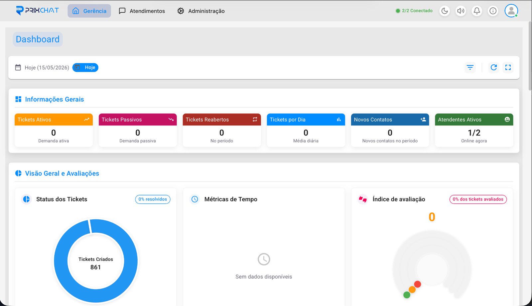Open the Atendimentos tab

pos(142,11)
